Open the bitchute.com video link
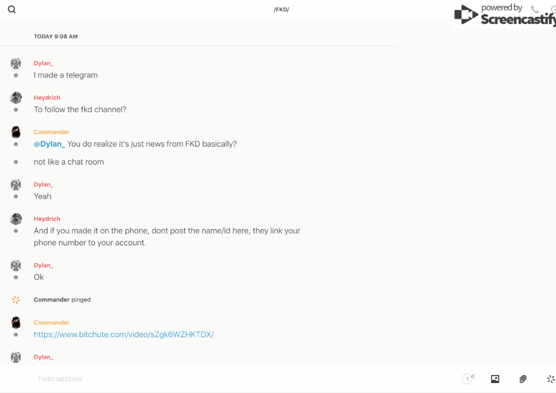 point(124,335)
